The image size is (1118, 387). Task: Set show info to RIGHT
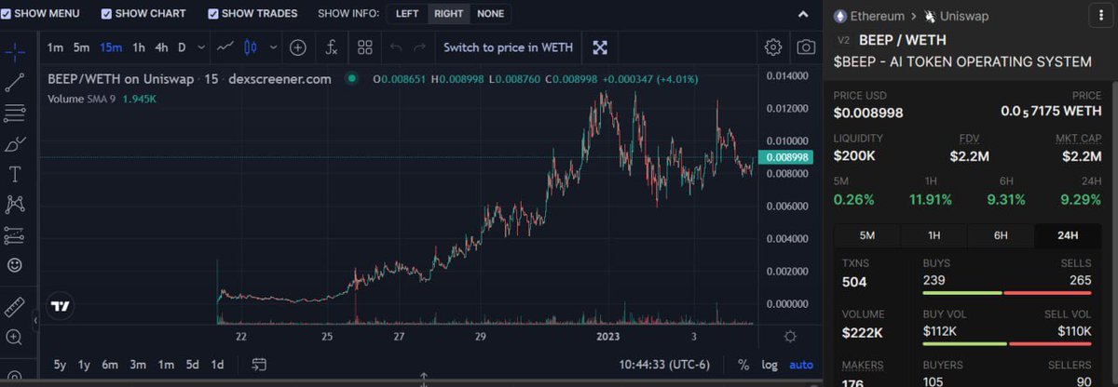448,14
